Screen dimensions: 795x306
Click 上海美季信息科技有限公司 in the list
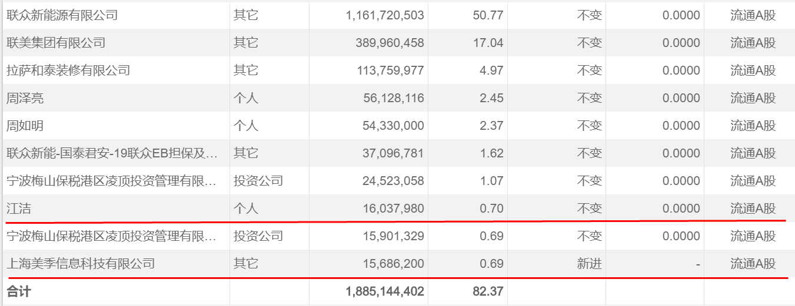coord(81,264)
